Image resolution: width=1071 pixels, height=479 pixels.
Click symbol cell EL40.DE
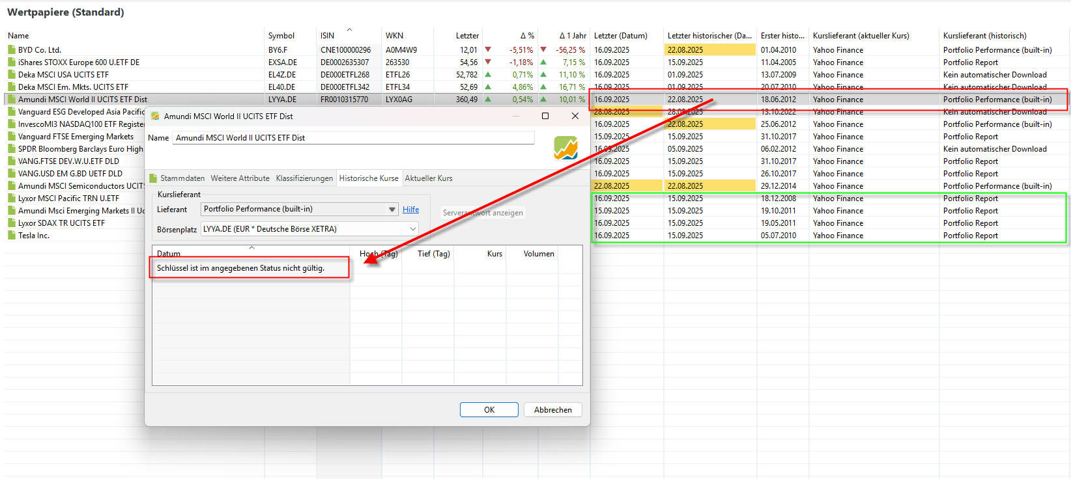point(282,87)
